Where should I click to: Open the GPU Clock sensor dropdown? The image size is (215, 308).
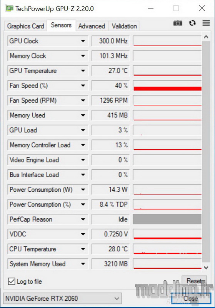[83, 41]
